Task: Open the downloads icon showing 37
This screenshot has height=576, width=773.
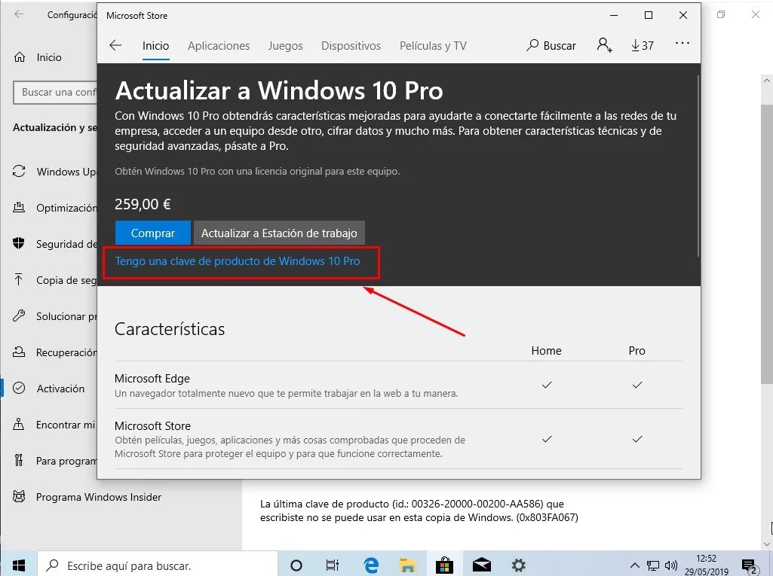Action: [x=643, y=46]
